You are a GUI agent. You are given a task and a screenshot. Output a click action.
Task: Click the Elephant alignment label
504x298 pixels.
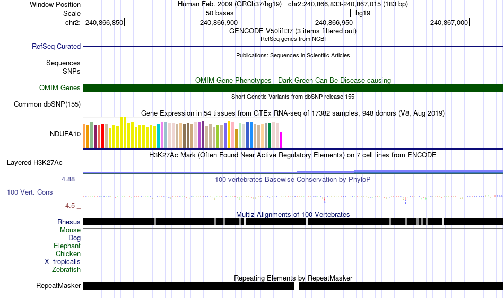67,246
